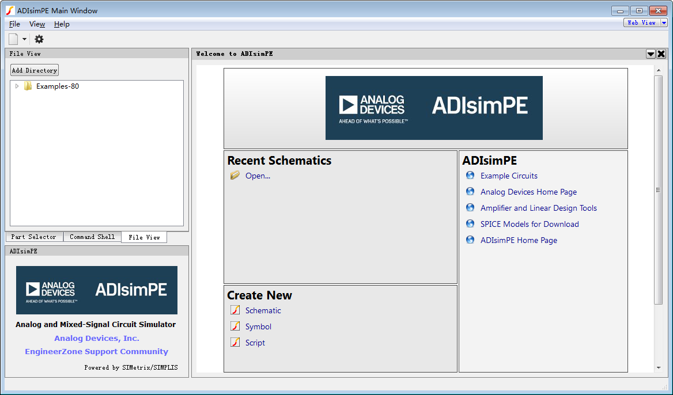Image resolution: width=673 pixels, height=395 pixels.
Task: Switch to the Part Selector tab
Action: coord(34,237)
